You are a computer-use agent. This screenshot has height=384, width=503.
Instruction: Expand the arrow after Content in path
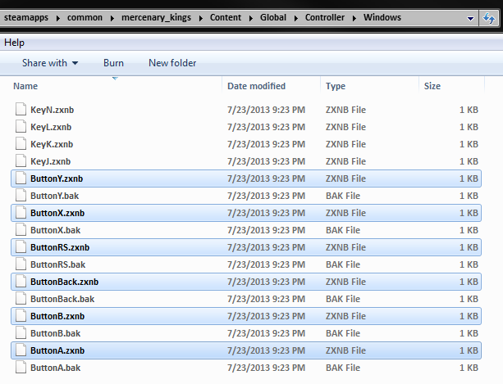pos(251,18)
